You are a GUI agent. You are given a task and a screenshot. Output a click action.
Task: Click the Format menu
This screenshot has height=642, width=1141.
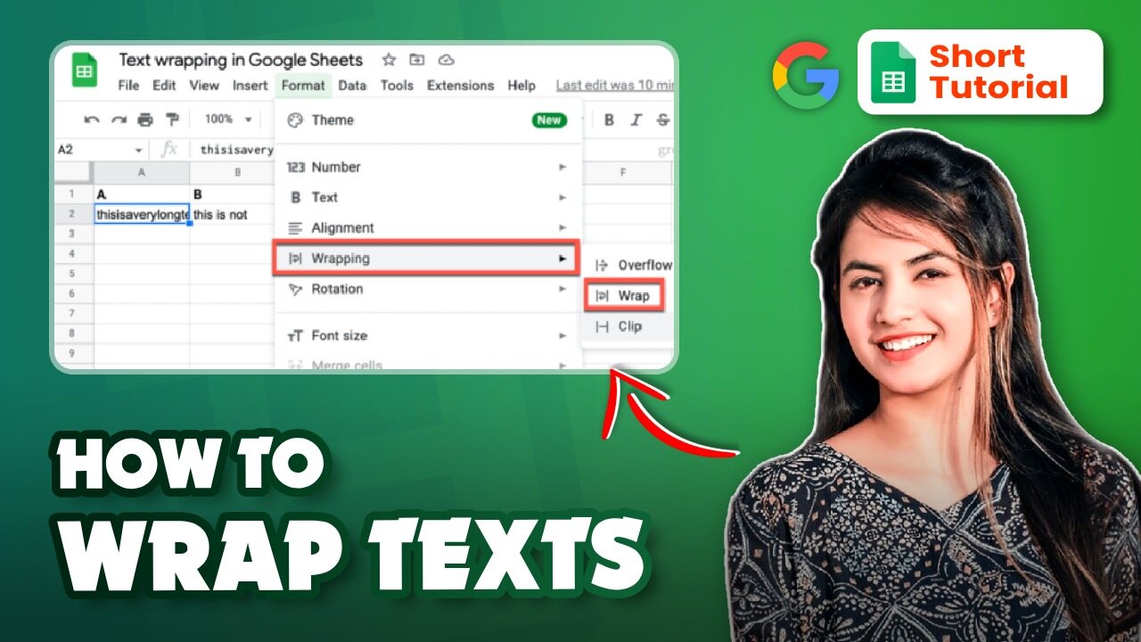click(303, 86)
